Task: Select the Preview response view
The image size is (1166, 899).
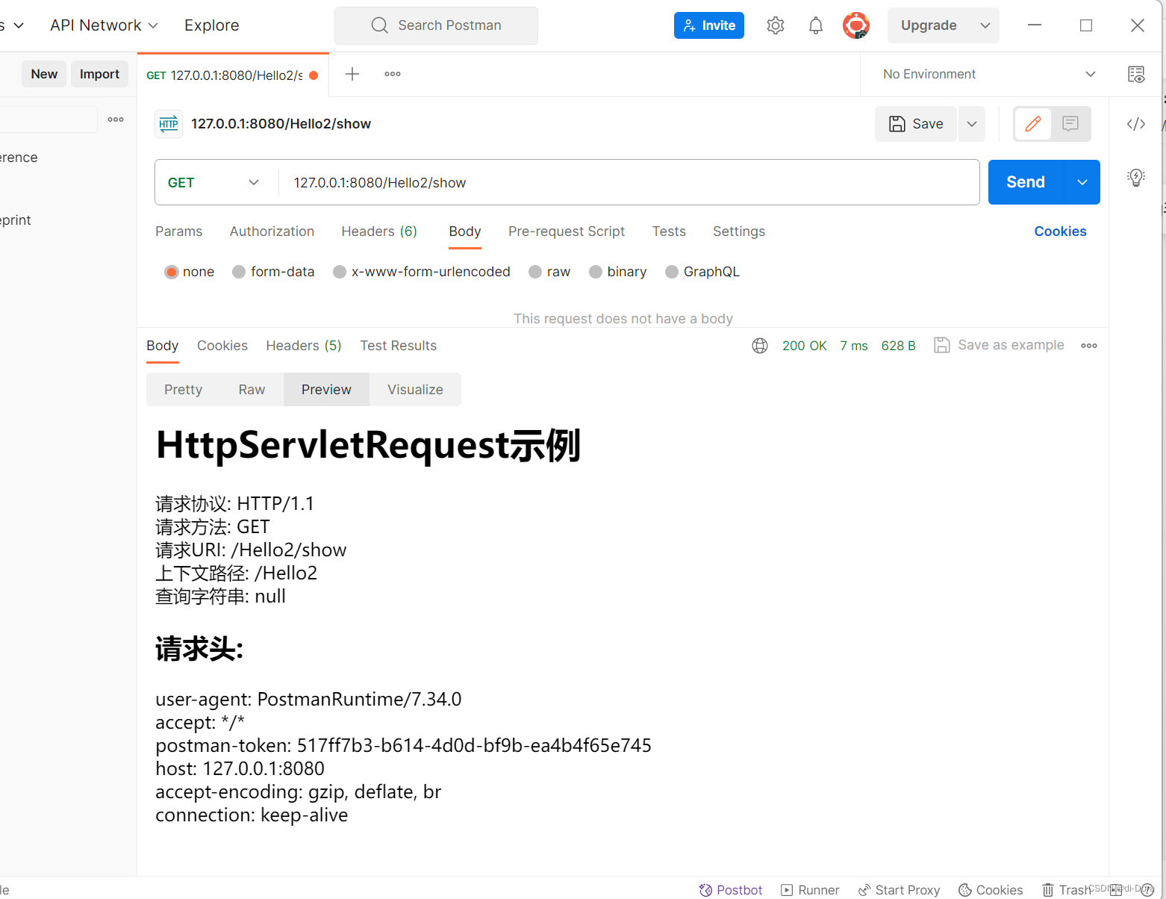Action: click(326, 390)
